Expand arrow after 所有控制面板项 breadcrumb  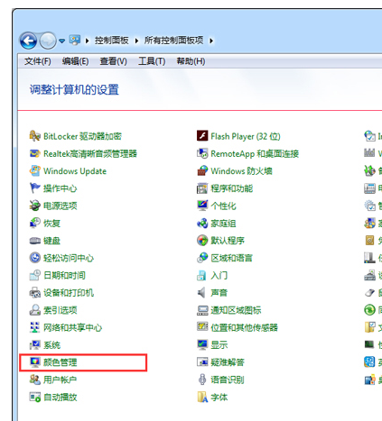tap(211, 41)
